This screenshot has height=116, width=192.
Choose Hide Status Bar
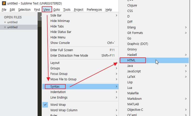(80, 32)
